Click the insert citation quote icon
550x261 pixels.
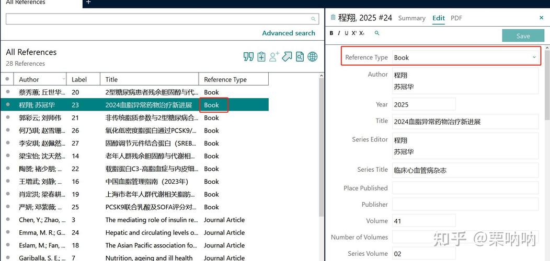point(248,56)
